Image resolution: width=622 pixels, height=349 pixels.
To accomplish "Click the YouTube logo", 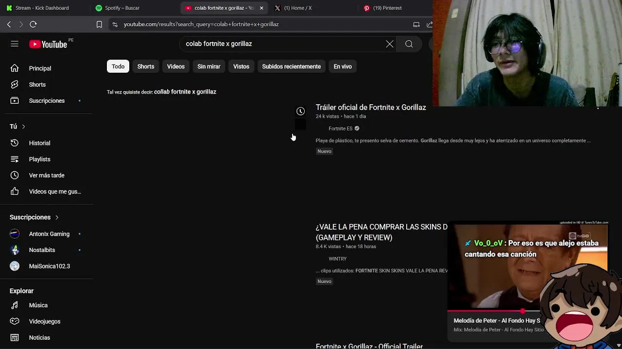I will [x=48, y=44].
